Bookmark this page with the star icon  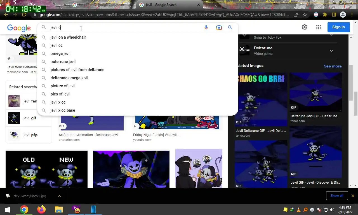point(305,15)
